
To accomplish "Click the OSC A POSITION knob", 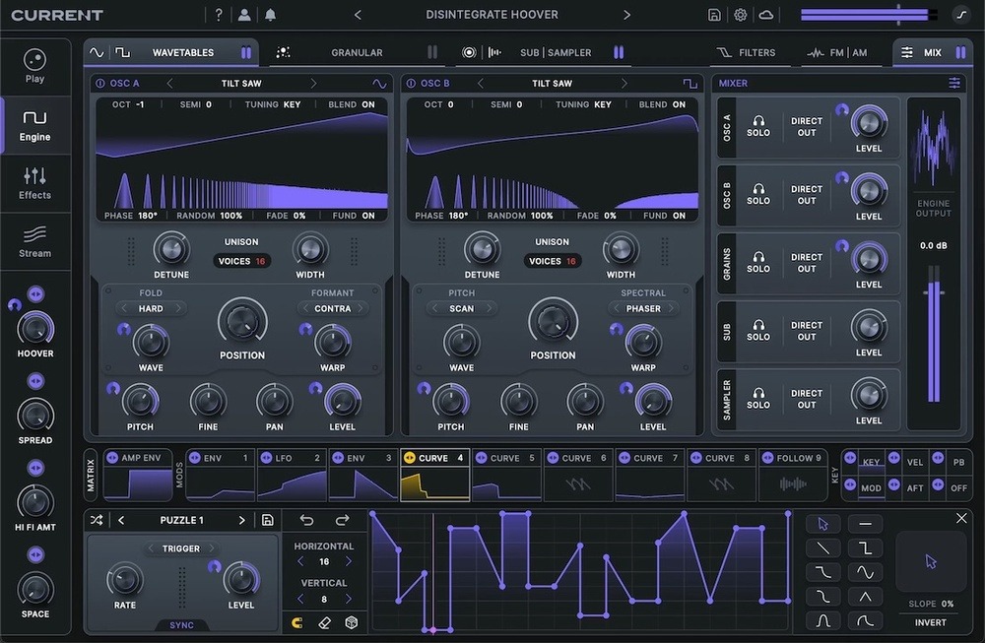I will tap(242, 321).
